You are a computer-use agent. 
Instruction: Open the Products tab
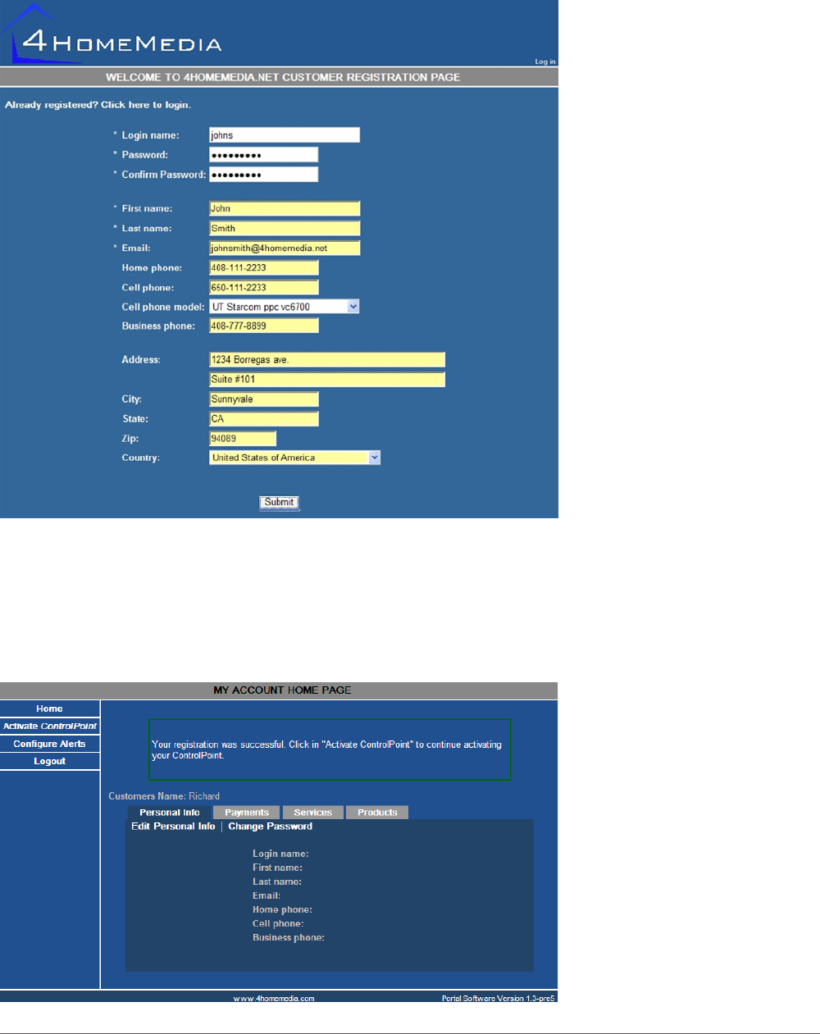click(377, 813)
